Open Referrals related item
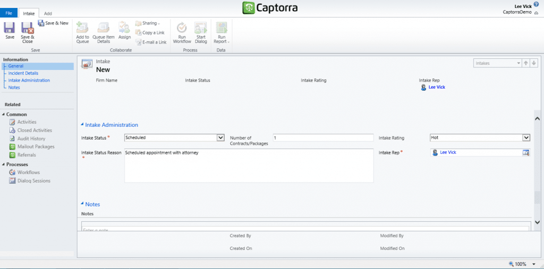 22,155
